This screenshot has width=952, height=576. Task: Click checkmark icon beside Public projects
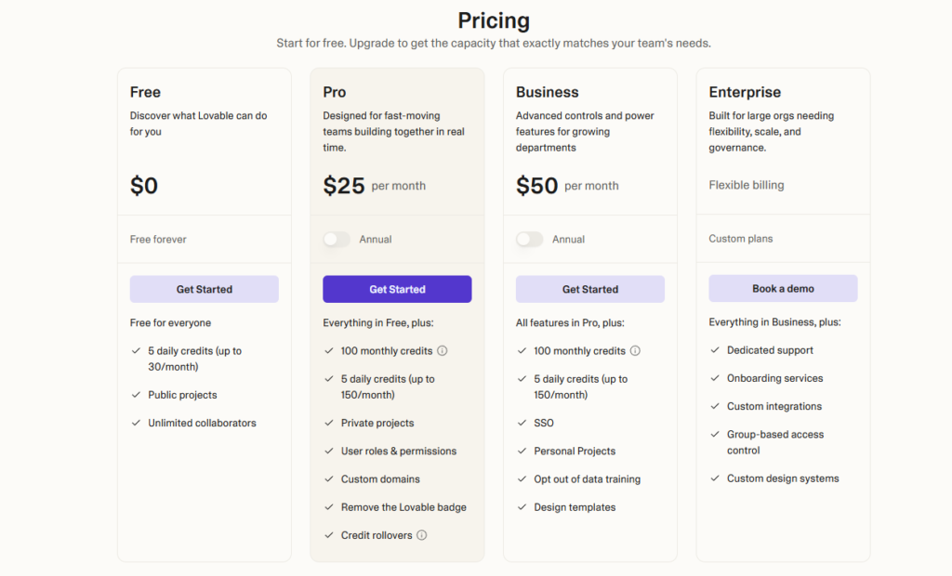(136, 395)
